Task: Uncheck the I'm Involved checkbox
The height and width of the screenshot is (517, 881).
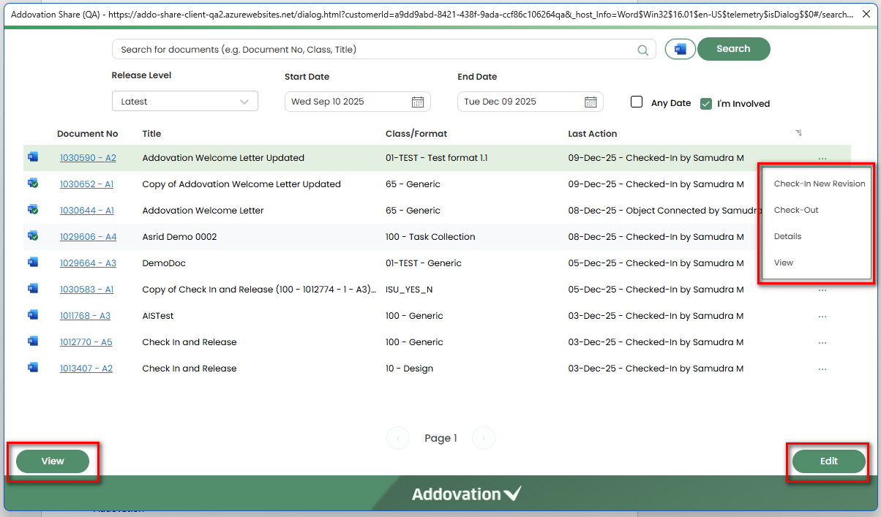Action: tap(706, 104)
